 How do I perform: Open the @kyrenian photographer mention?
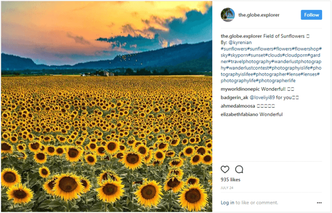click(x=240, y=43)
